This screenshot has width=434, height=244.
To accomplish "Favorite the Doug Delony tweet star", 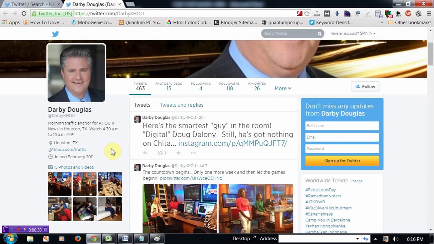I will [178, 153].
